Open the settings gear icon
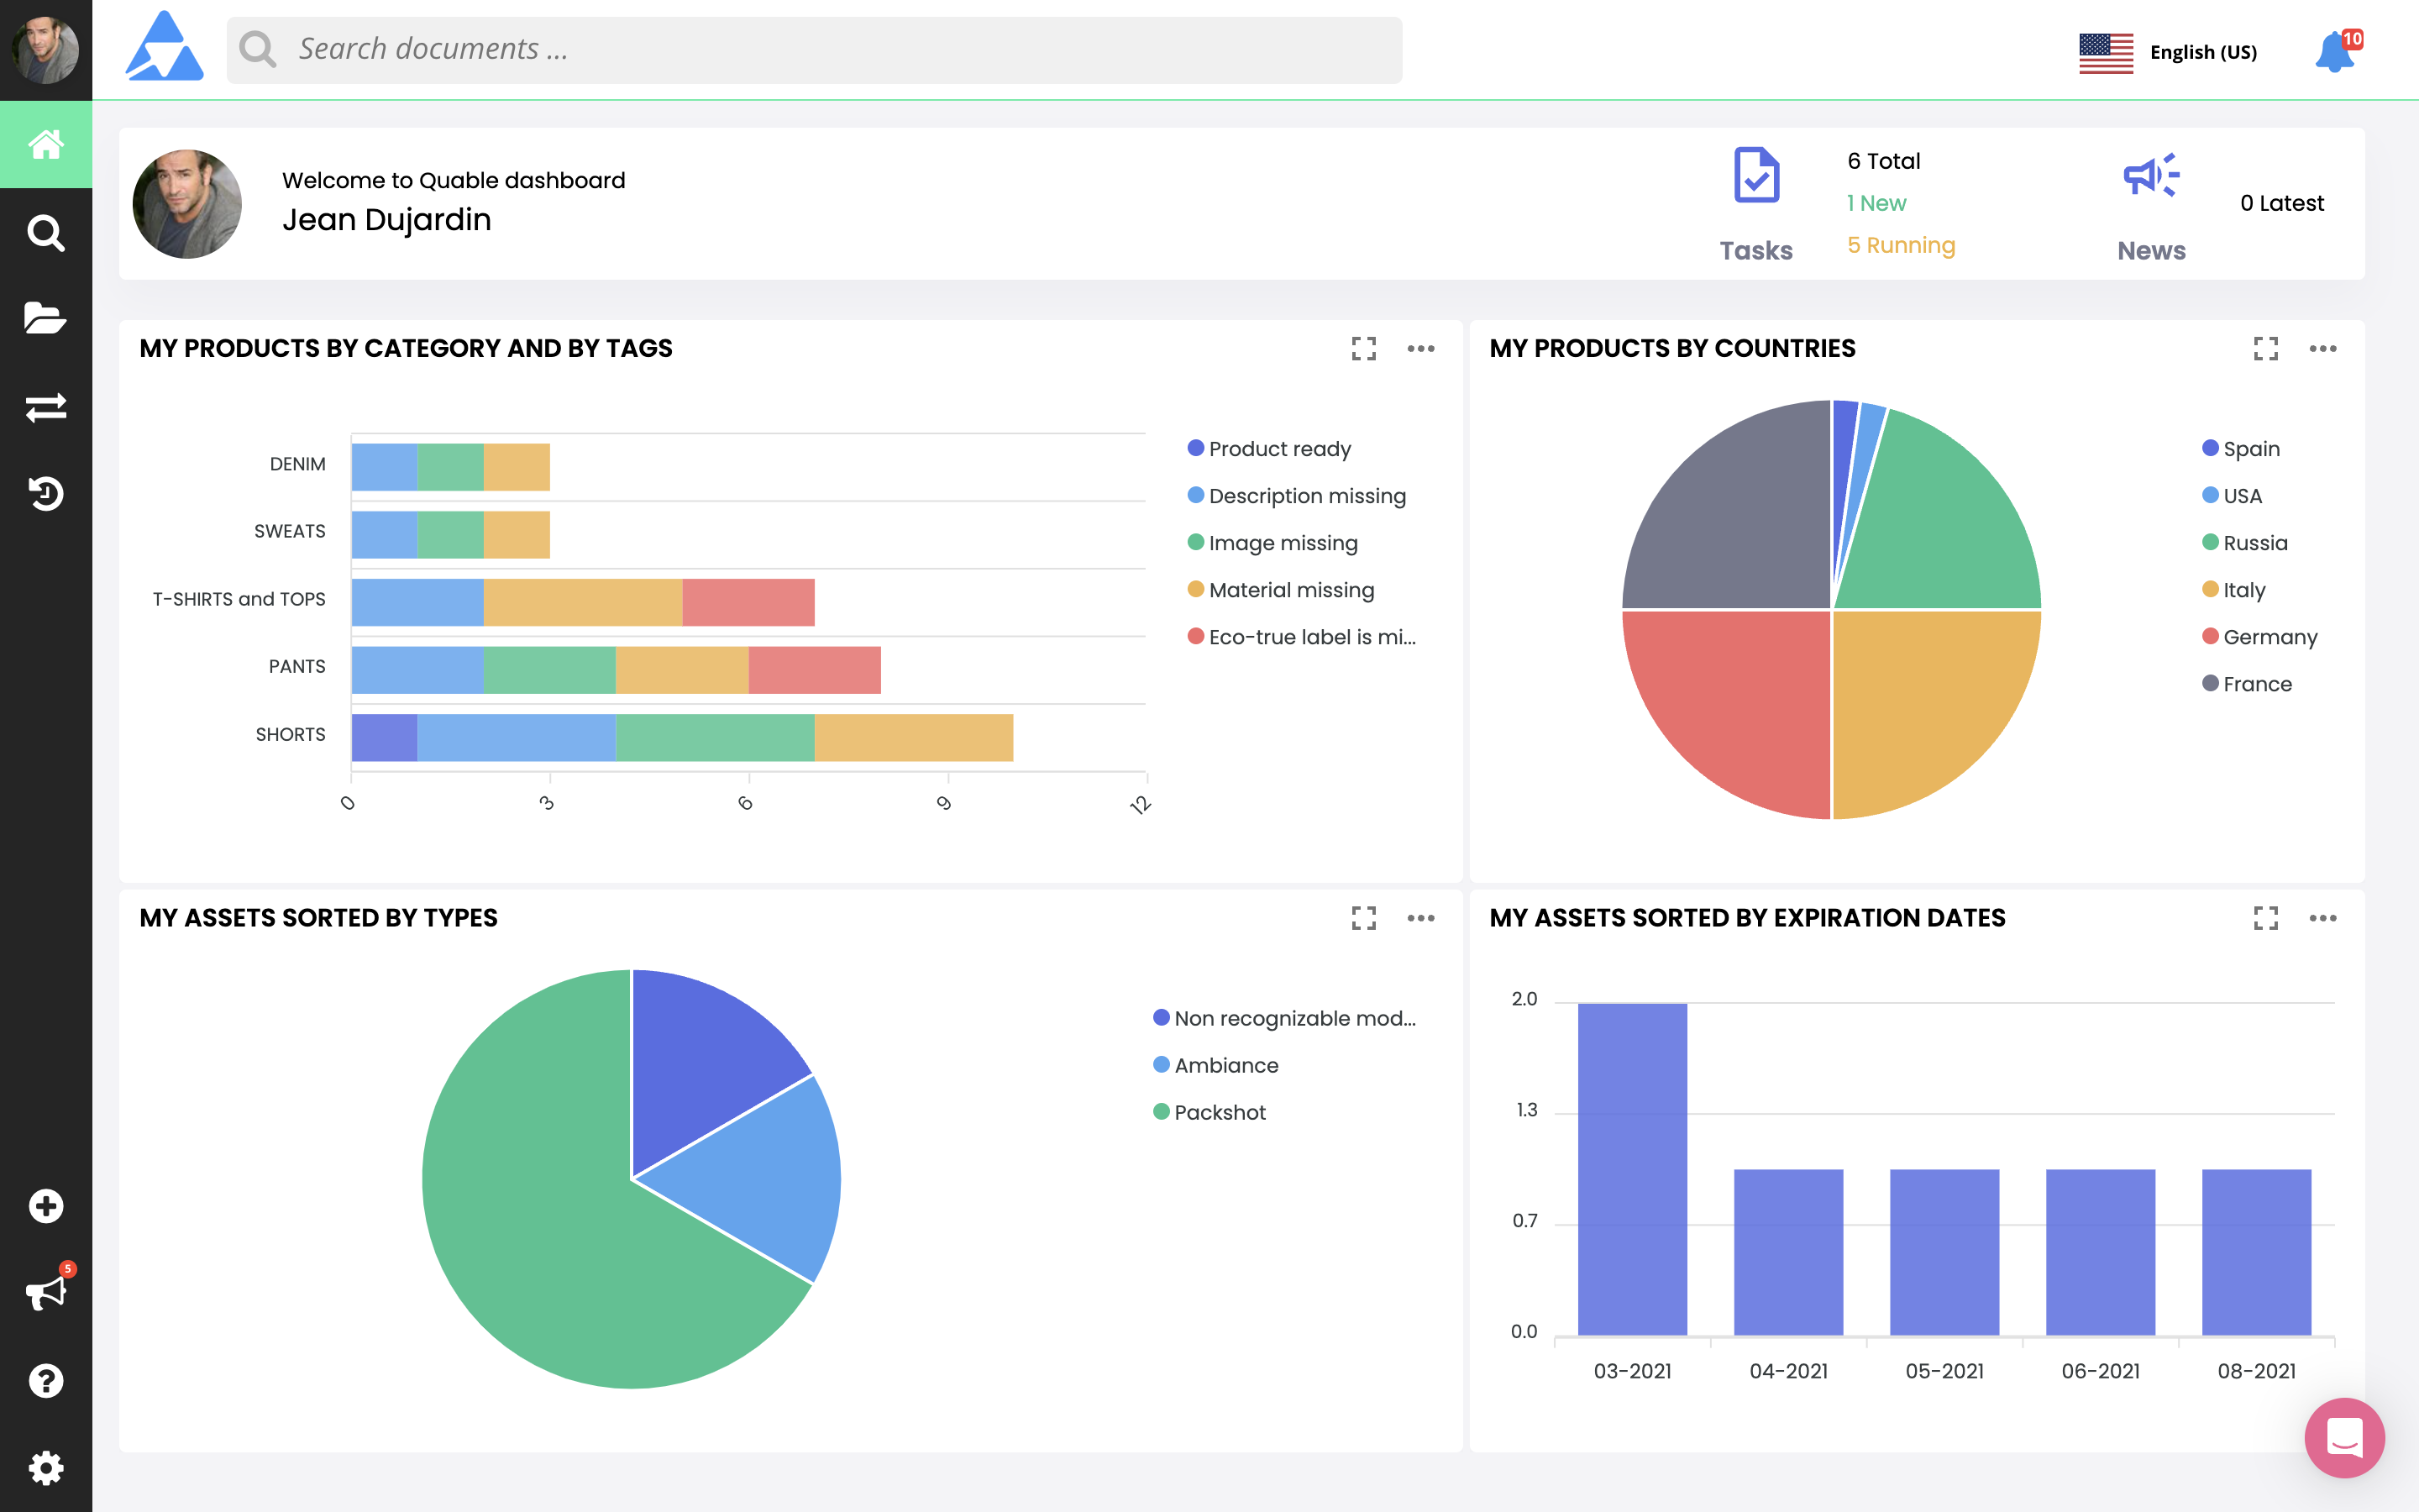The width and height of the screenshot is (2419, 1512). pyautogui.click(x=46, y=1468)
